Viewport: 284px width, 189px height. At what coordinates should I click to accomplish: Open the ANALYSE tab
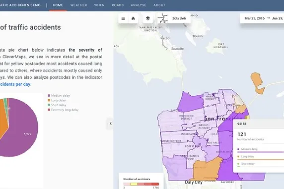click(x=139, y=5)
